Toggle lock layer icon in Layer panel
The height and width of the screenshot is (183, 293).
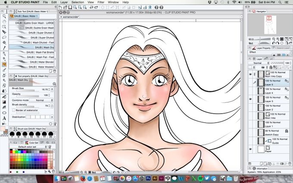click(x=271, y=67)
